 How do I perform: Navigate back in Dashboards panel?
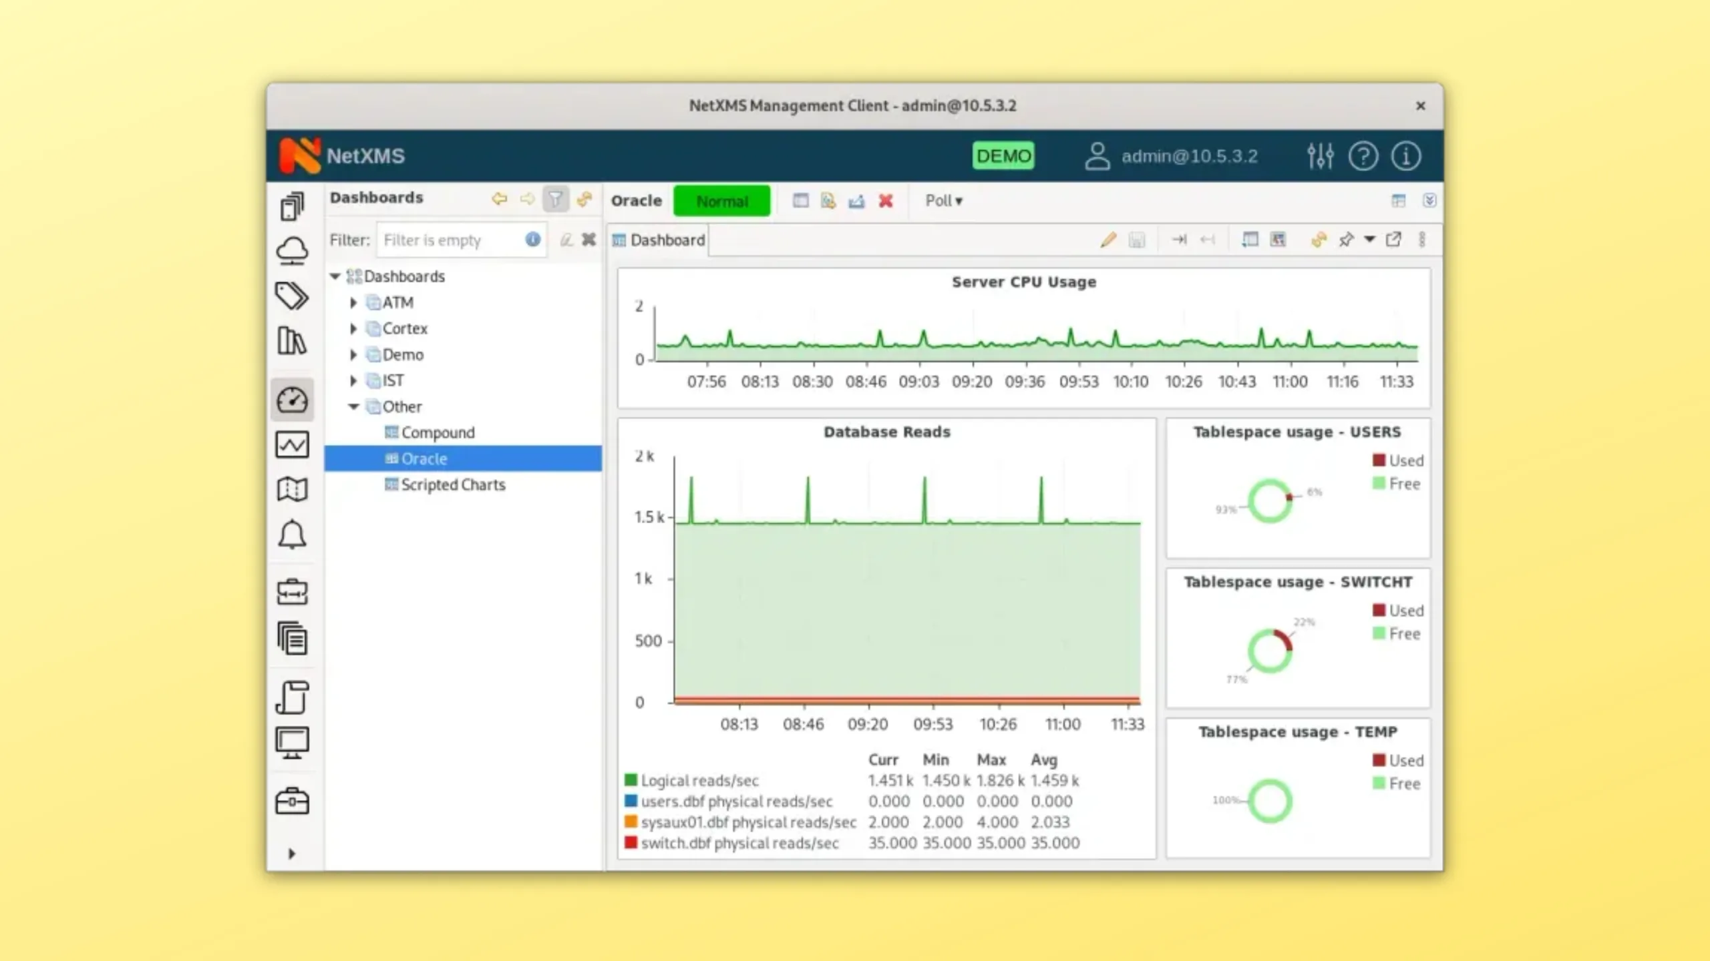(499, 199)
